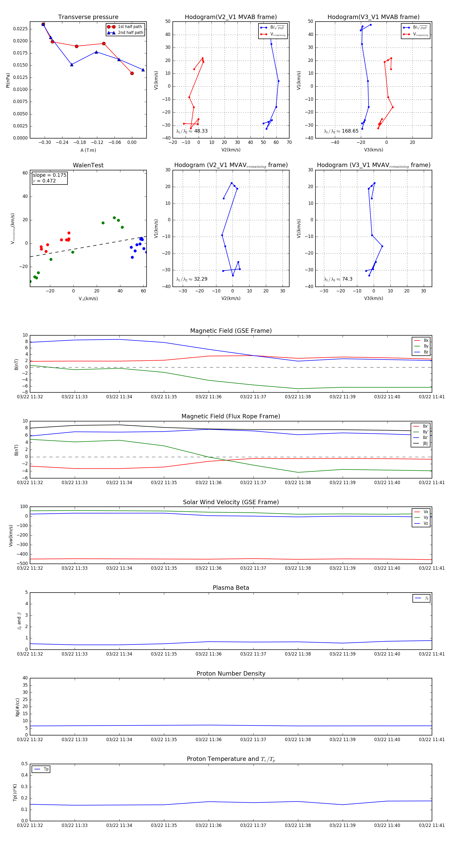This screenshot has width=462, height=848.
Task: Click the eigenvalue ratio text '168.65'
Action: 350,131
